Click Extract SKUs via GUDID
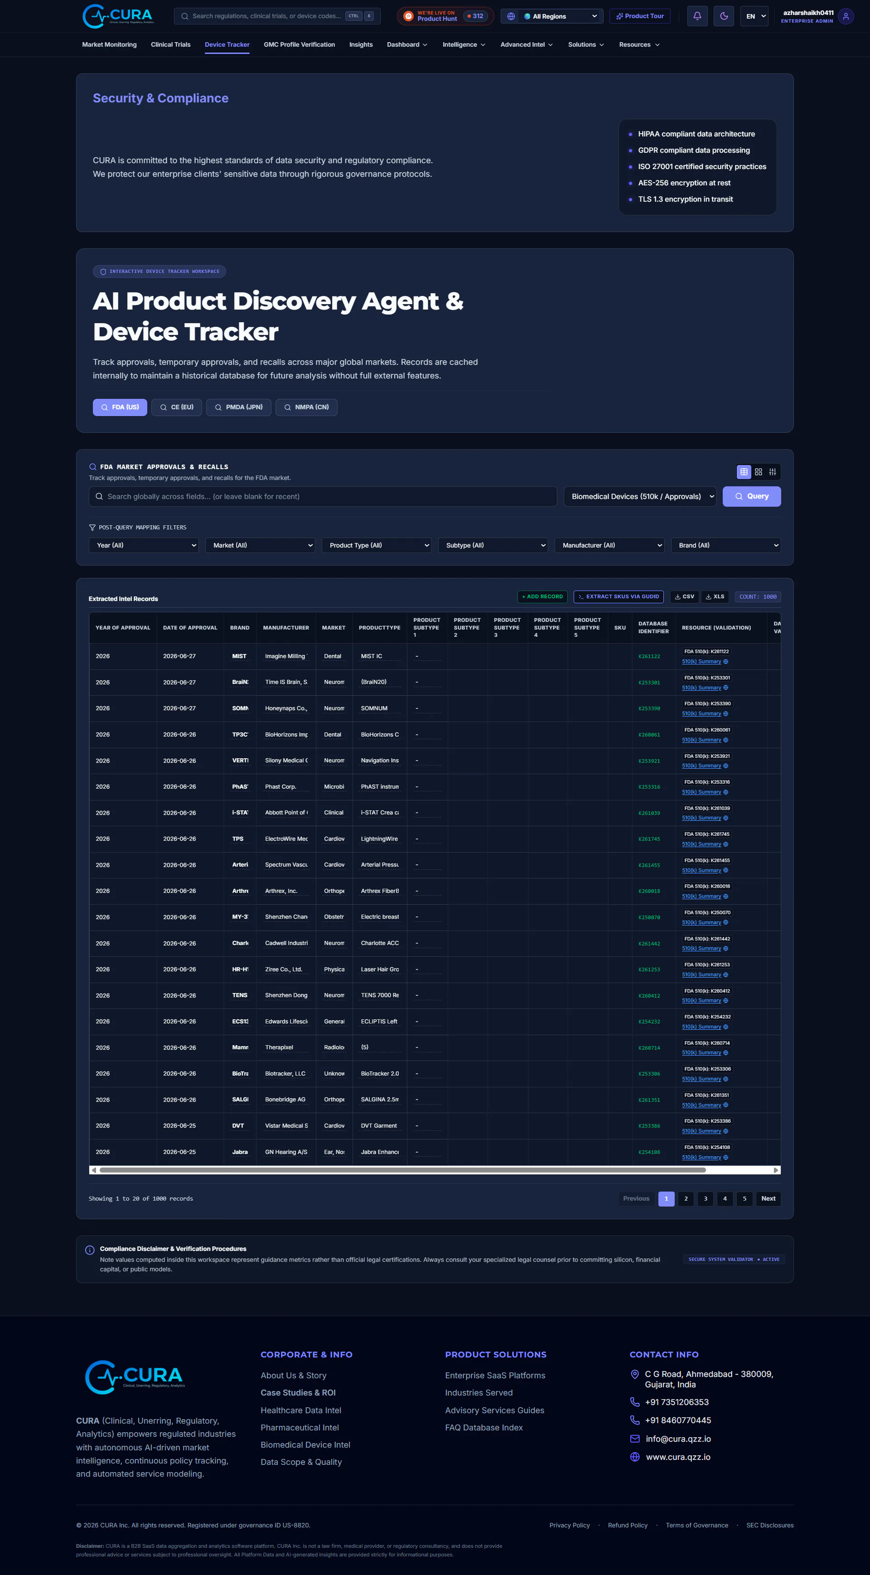Screen dimensions: 870x1575 [619, 597]
